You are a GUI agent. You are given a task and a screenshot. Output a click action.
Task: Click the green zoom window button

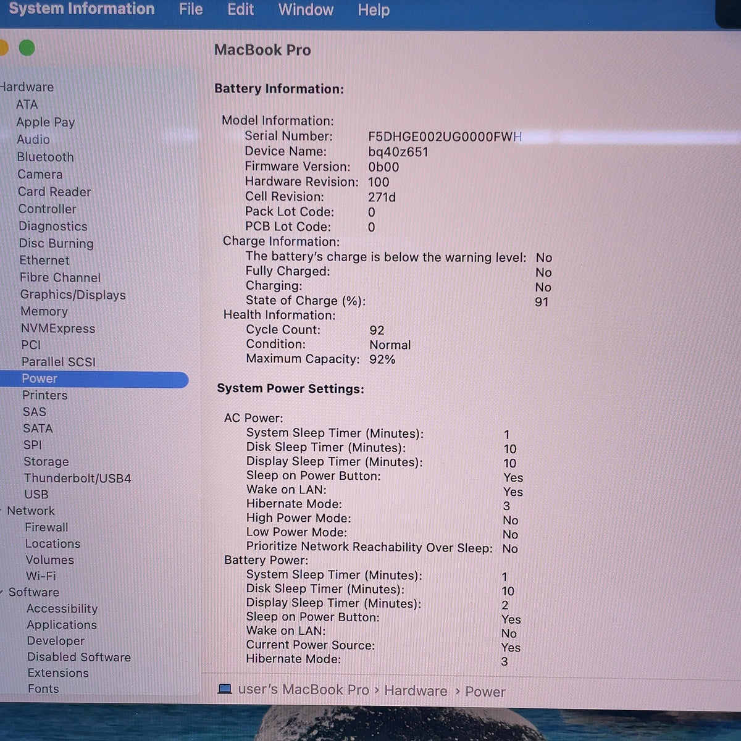click(x=27, y=48)
